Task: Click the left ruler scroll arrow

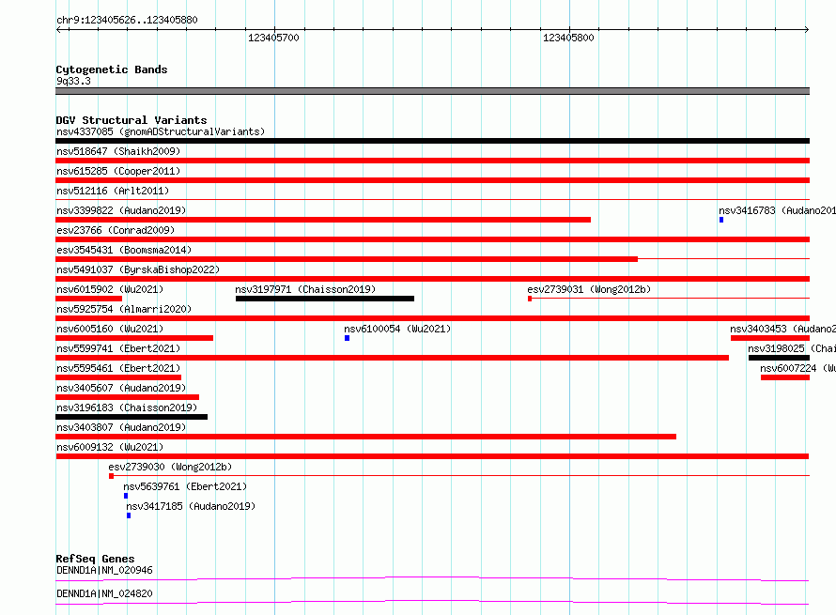Action: point(59,30)
